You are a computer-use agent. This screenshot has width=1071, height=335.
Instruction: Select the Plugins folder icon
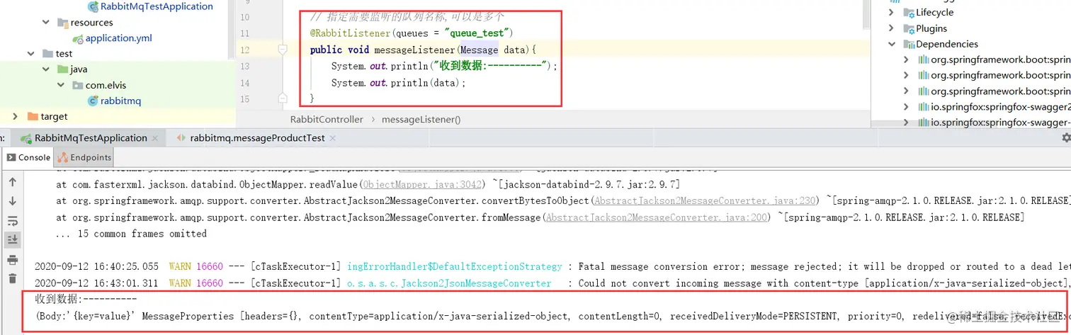[909, 29]
